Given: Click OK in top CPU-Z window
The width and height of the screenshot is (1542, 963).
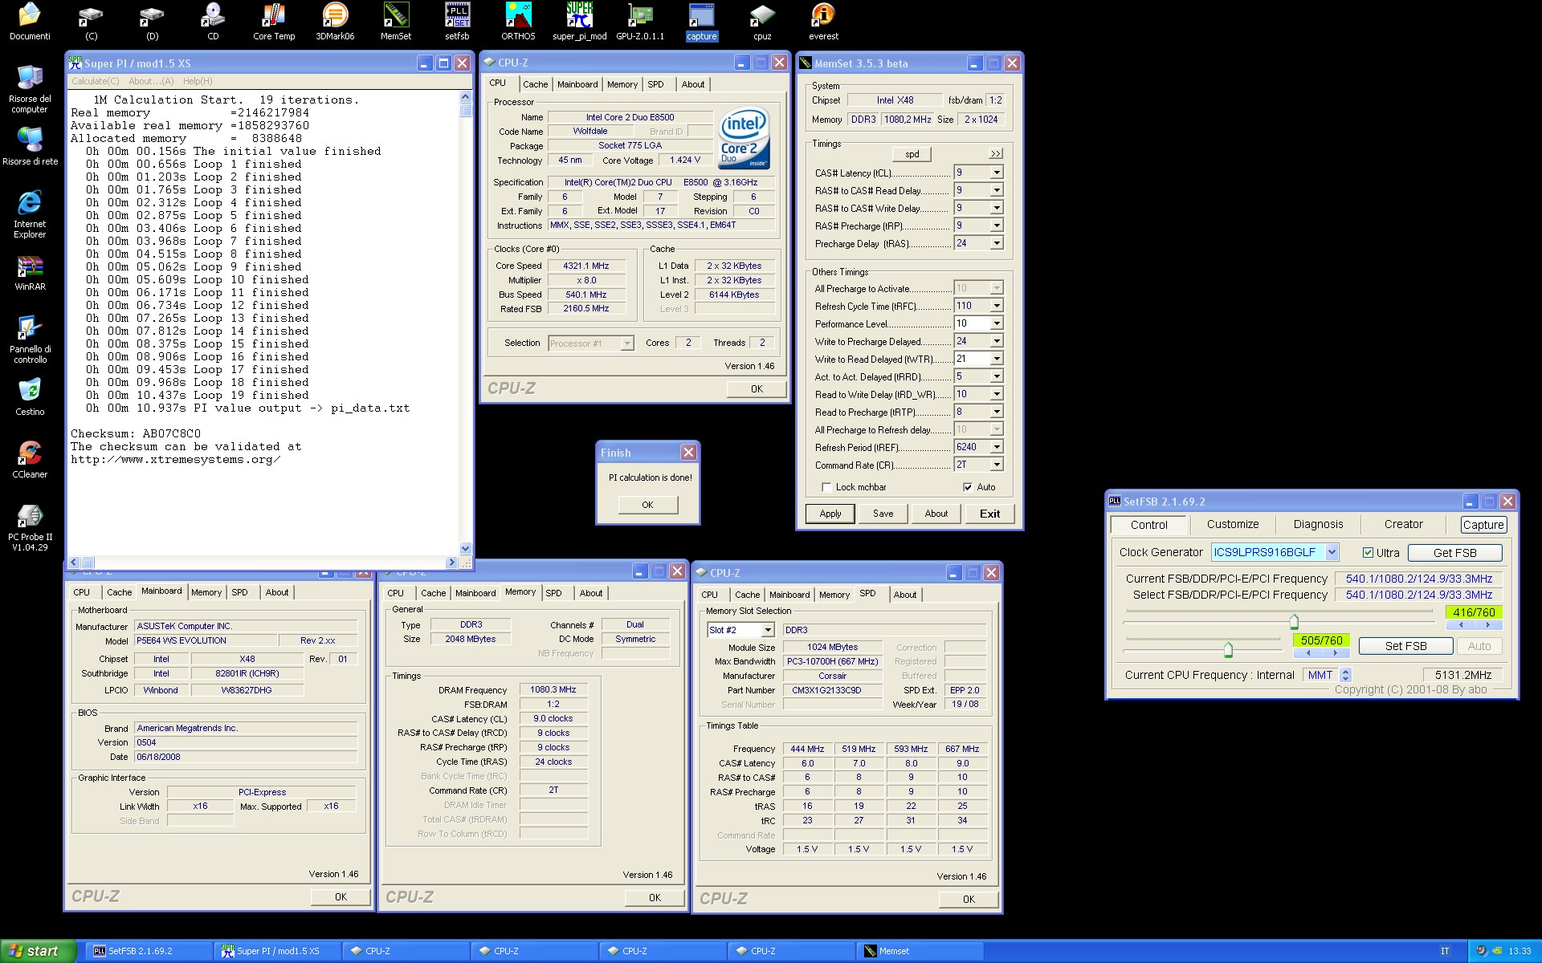Looking at the screenshot, I should point(757,388).
